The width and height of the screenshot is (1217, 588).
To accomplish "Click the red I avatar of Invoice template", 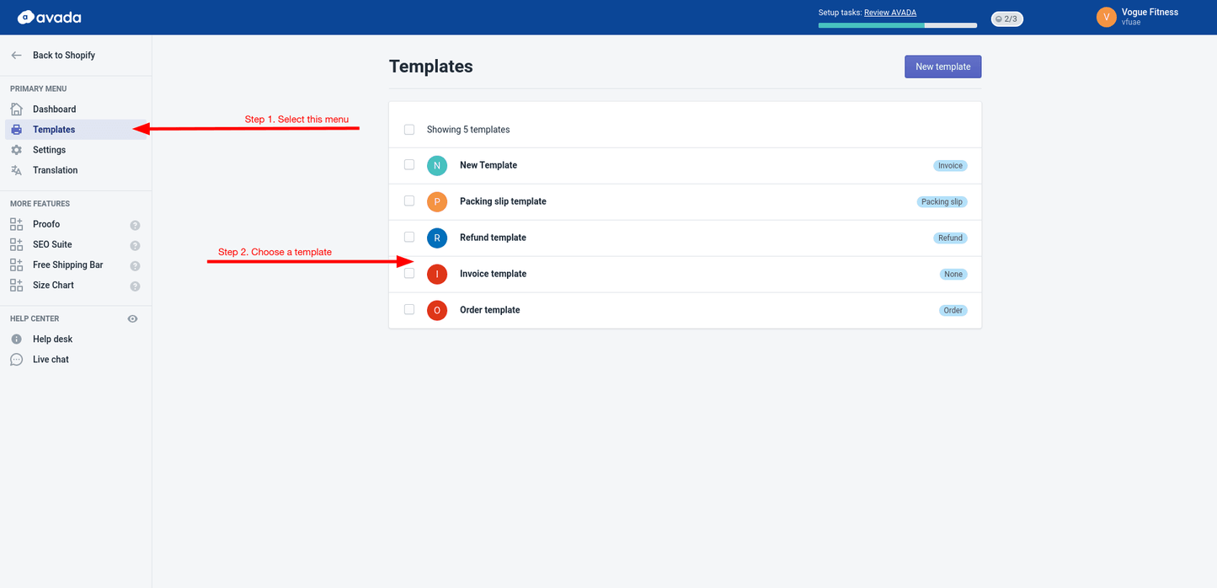I will pos(437,275).
